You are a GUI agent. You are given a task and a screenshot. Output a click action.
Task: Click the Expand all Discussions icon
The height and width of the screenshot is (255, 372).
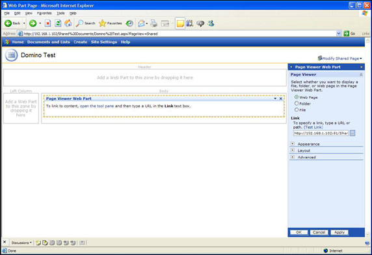(x=52, y=243)
